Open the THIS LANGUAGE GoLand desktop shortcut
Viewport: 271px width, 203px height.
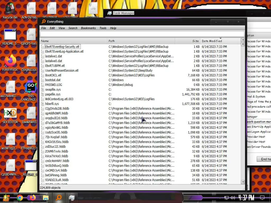click(x=30, y=91)
